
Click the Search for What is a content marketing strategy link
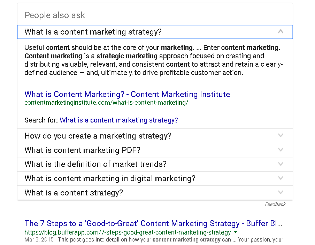click(x=119, y=120)
